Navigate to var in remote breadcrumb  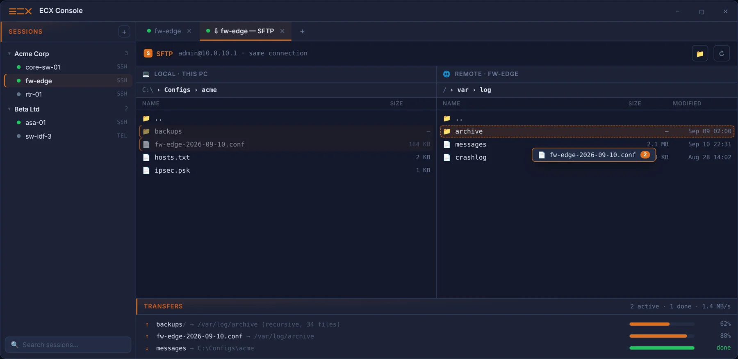[x=463, y=90]
